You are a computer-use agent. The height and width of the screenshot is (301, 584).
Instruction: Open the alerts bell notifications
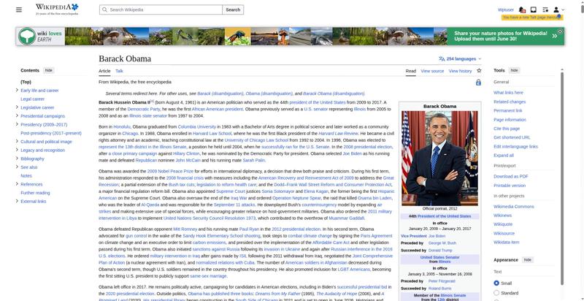[522, 9]
